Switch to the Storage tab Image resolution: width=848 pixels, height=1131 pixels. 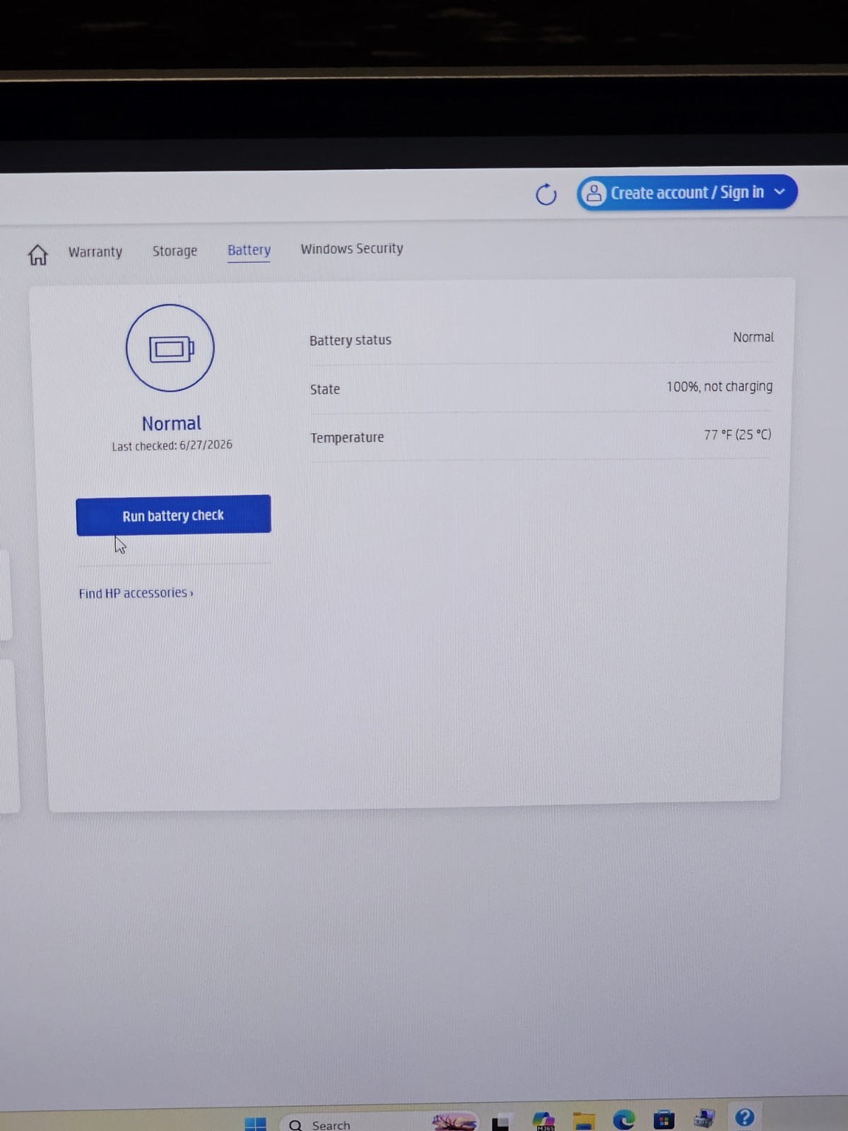tap(175, 251)
